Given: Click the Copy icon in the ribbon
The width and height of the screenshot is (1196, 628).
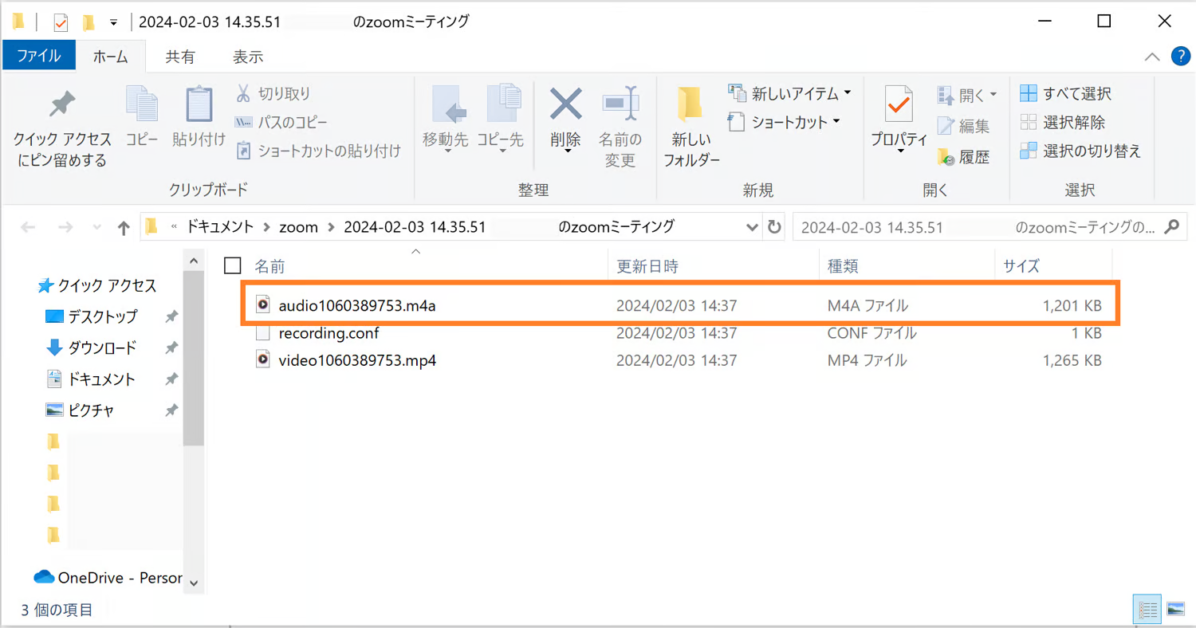Looking at the screenshot, I should point(142,104).
